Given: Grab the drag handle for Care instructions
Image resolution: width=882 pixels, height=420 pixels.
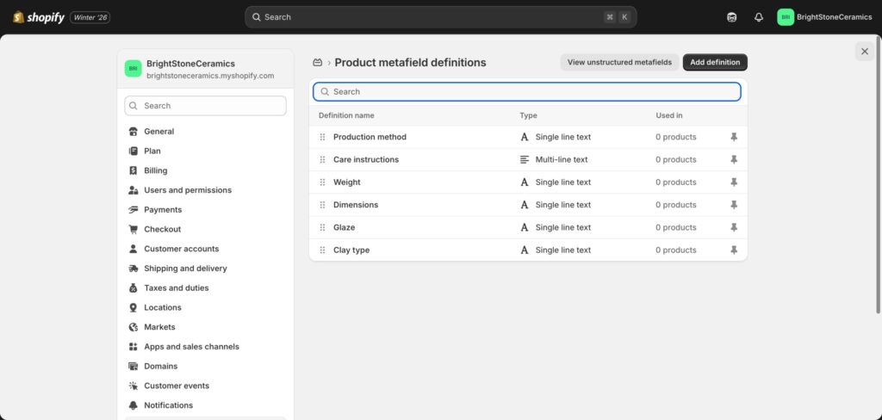Looking at the screenshot, I should tap(322, 160).
